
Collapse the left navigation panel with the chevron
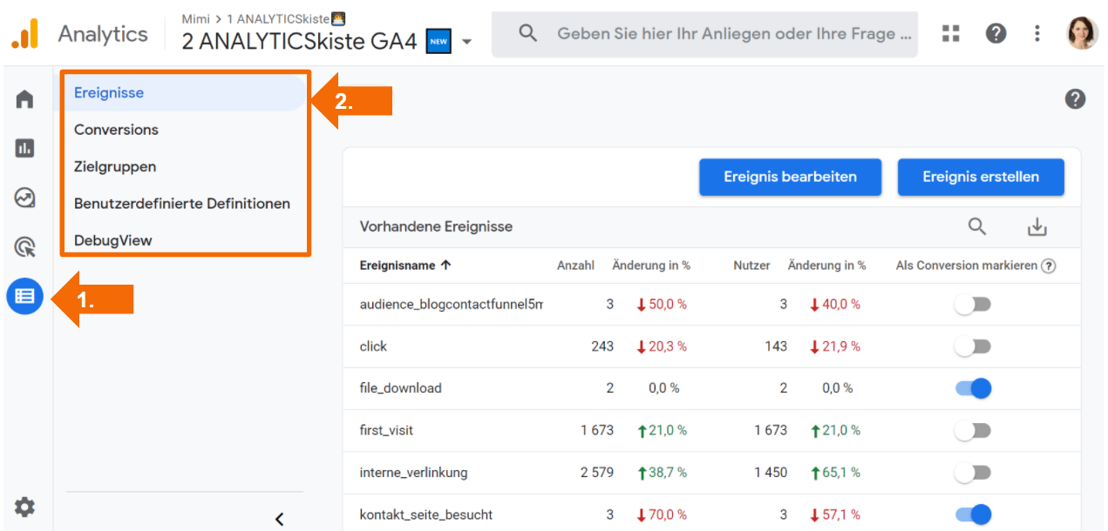[x=279, y=518]
